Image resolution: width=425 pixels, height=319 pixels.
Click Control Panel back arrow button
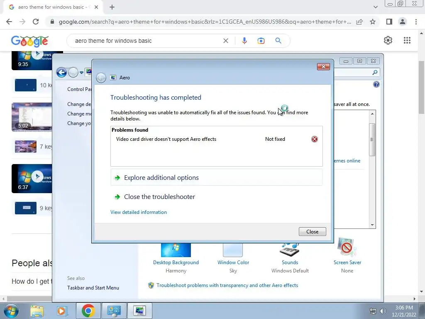tap(61, 72)
